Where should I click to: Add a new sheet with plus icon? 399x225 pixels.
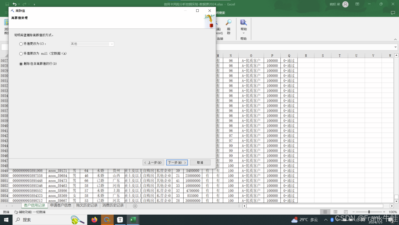135,206
